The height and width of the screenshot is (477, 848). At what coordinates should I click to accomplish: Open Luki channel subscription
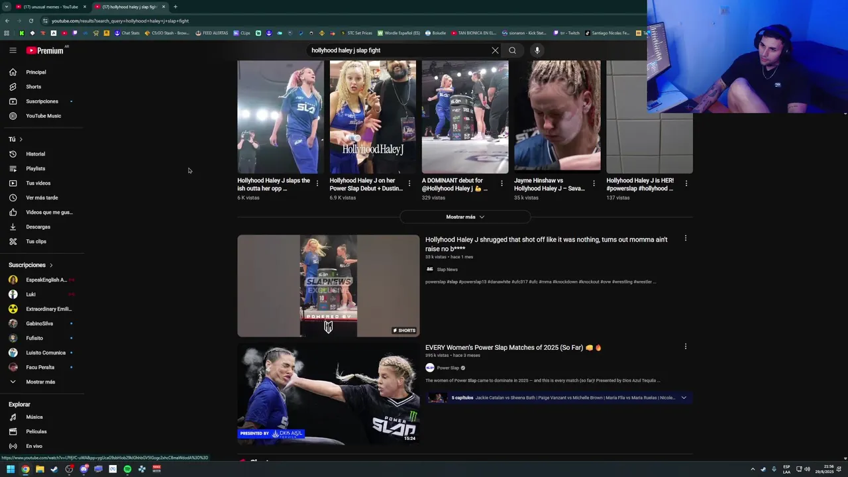[x=42, y=294]
